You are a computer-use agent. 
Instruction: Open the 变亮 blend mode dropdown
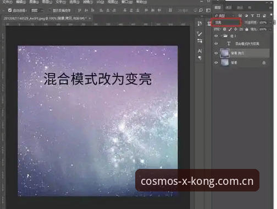[x=226, y=22]
